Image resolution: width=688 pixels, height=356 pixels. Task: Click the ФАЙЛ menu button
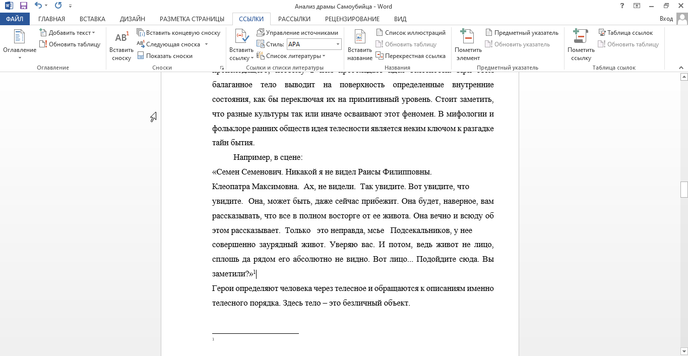[15, 19]
